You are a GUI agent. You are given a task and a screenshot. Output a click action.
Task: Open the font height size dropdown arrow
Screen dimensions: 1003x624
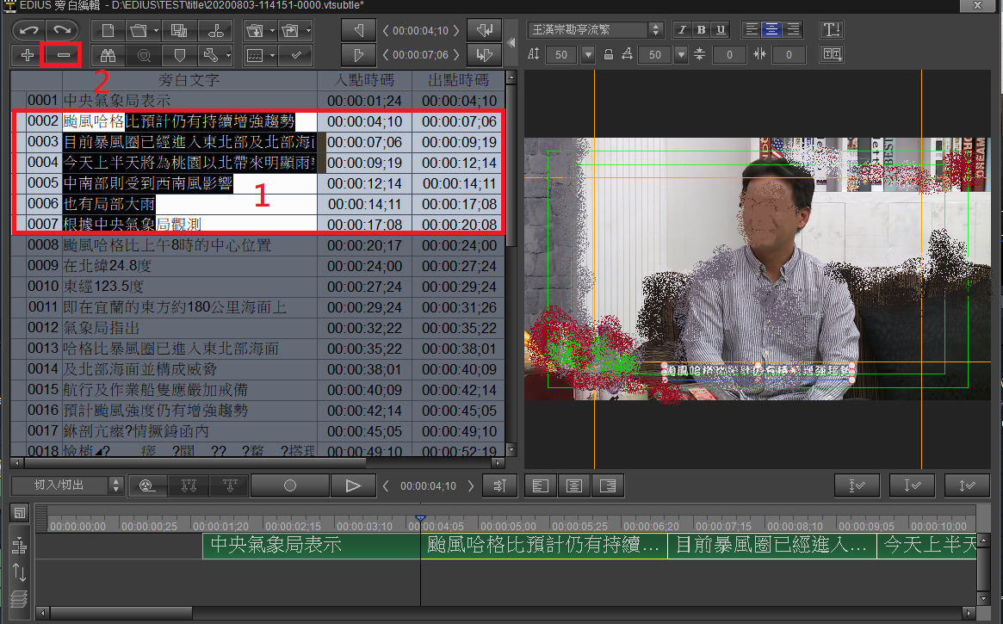(x=589, y=55)
